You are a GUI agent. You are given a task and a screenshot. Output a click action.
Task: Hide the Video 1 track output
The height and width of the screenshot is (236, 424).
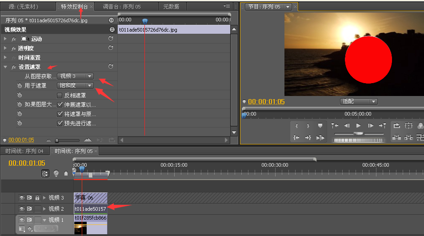pyautogui.click(x=22, y=220)
